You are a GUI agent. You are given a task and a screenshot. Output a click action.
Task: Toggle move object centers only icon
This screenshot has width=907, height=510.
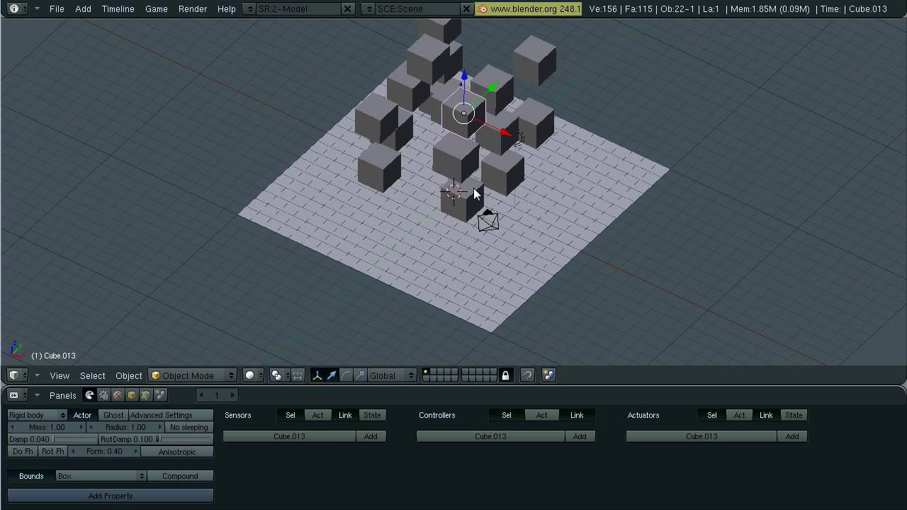(x=298, y=375)
